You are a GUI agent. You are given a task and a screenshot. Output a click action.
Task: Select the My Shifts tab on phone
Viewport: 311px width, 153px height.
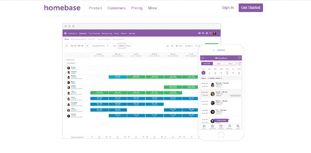[207, 64]
